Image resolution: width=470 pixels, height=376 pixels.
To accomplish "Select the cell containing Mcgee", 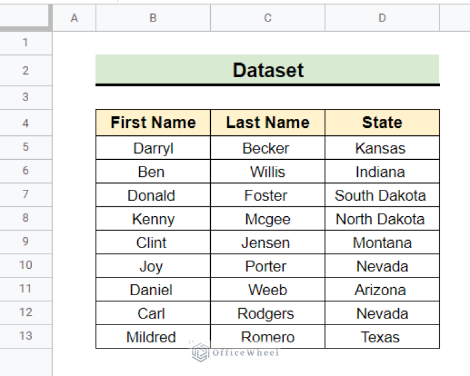I will [268, 219].
